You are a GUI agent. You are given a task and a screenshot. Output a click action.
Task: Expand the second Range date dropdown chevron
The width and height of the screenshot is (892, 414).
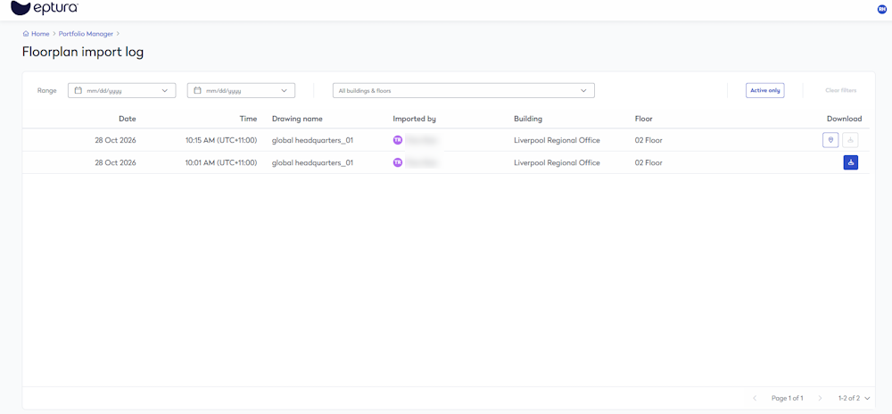click(x=285, y=90)
